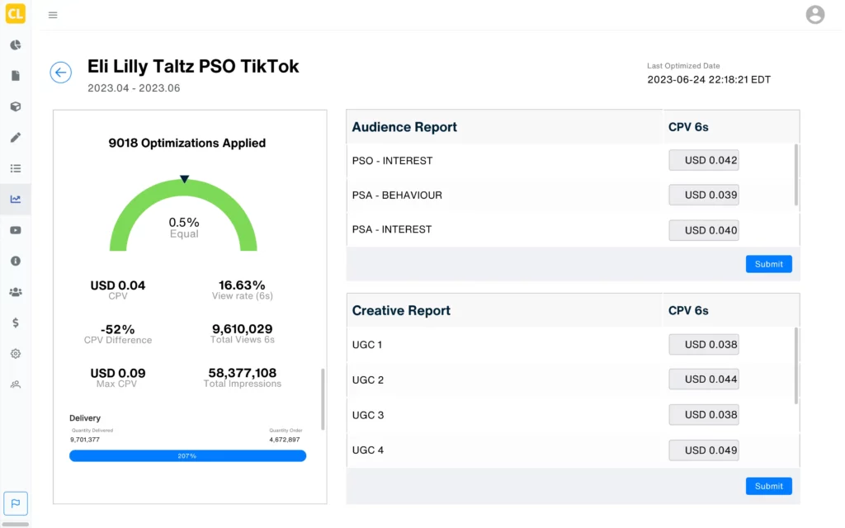Click the sidebar horizontal scrollbar
Viewport: 845px width, 528px height.
point(16,524)
